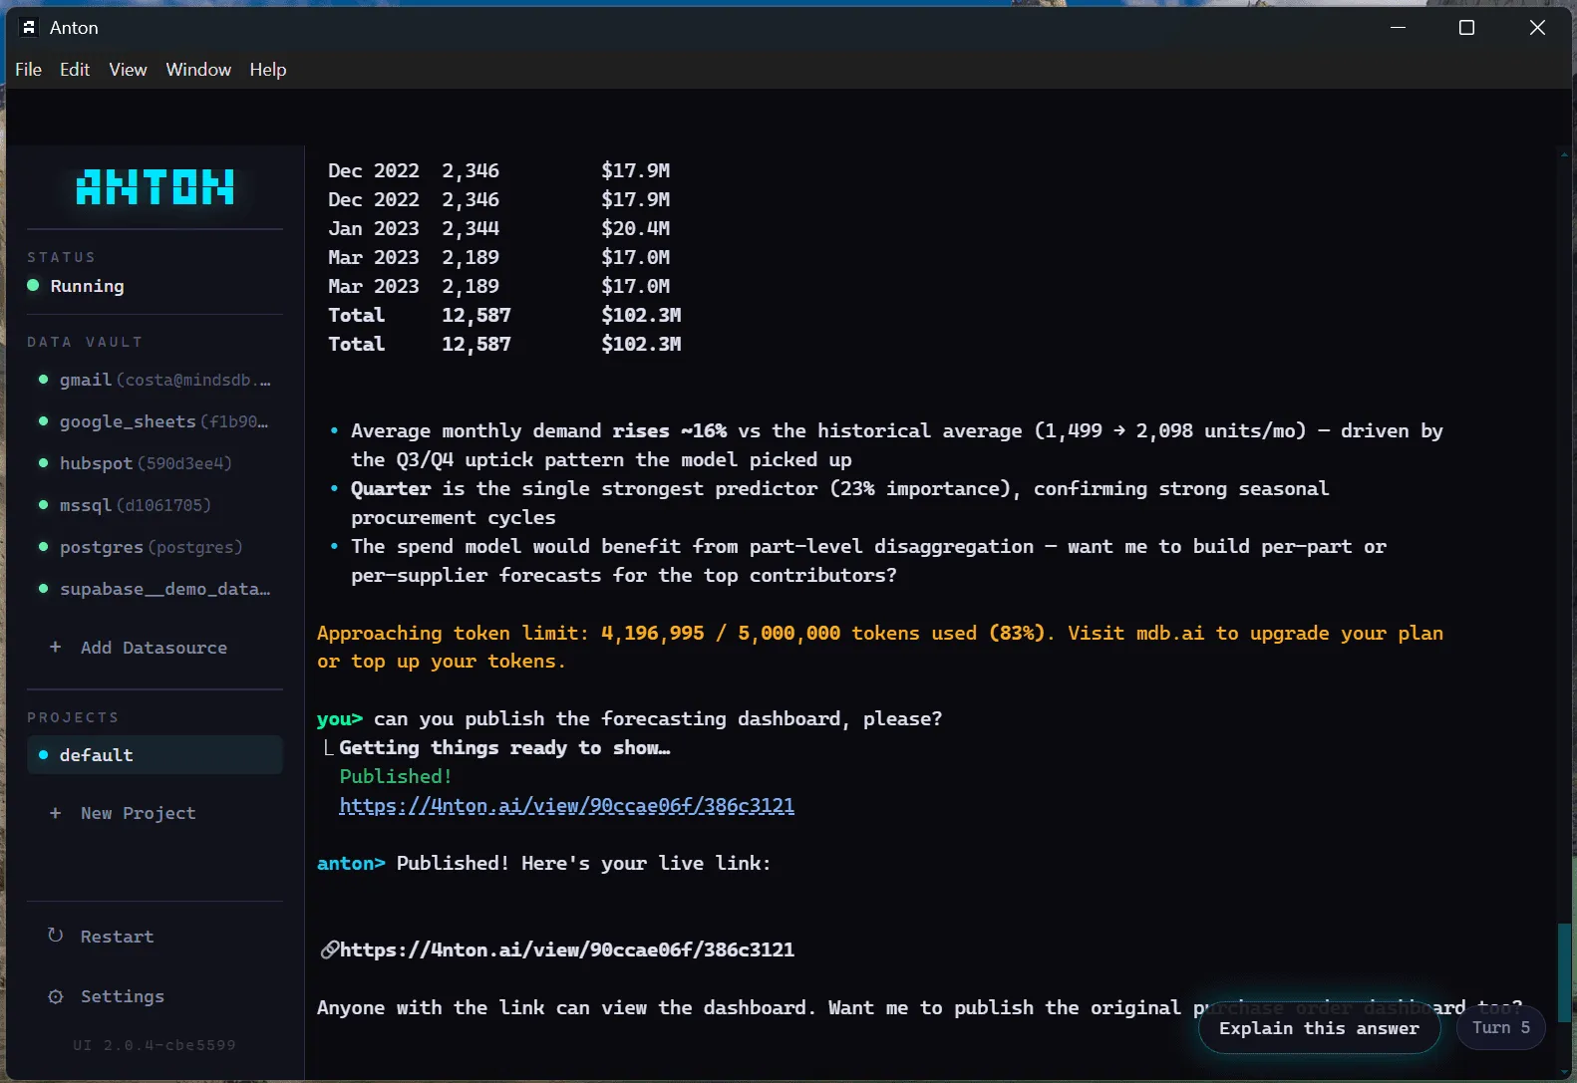
Task: Click the DATA VAULT section header
Action: (85, 342)
